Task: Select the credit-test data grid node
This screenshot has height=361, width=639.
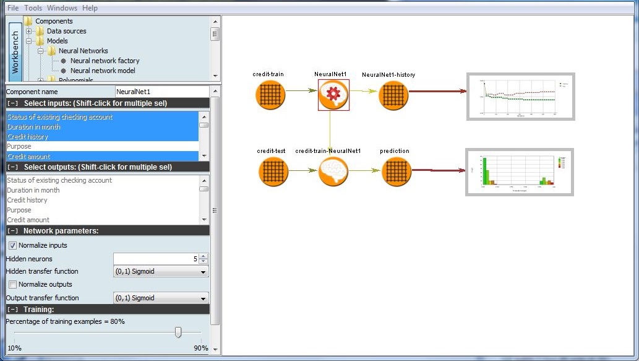Action: click(273, 172)
